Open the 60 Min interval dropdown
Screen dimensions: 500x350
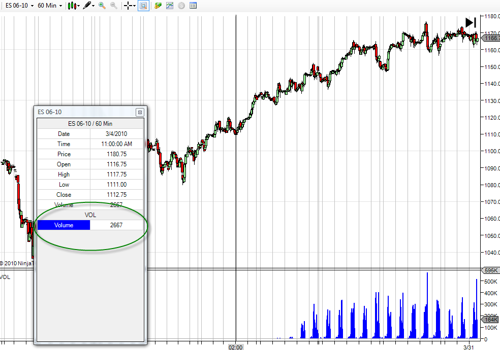tap(50, 6)
